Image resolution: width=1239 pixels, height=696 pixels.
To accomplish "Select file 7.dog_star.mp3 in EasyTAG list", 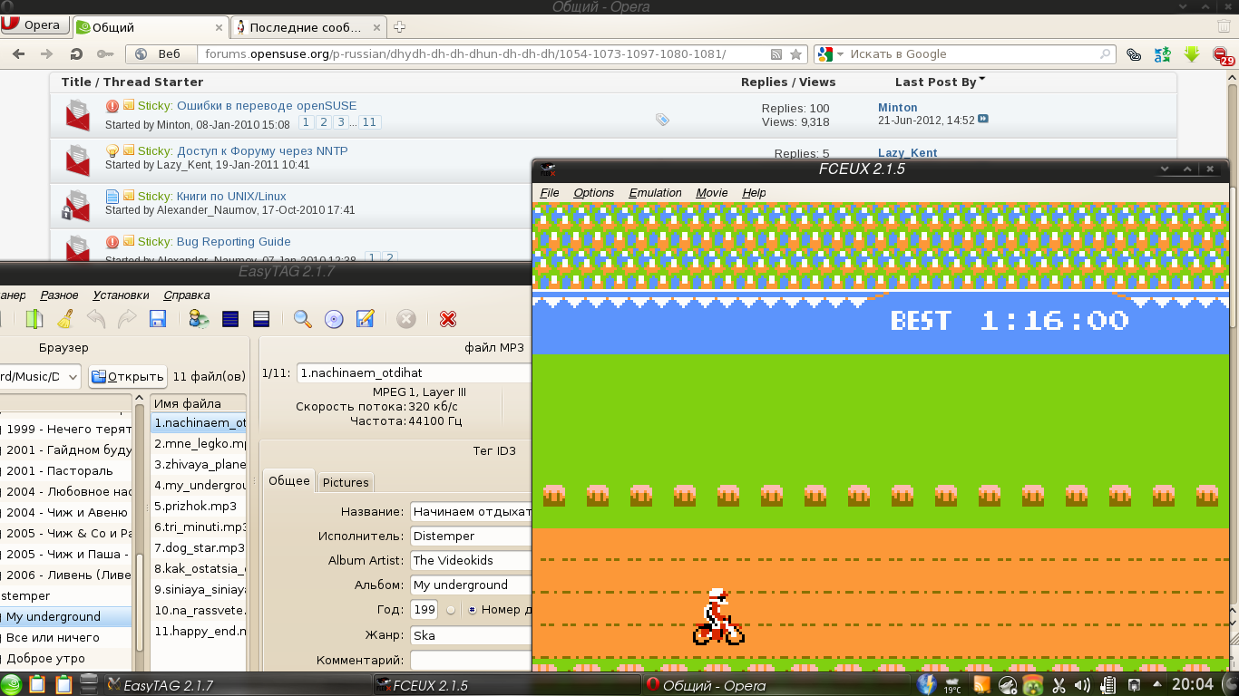I will point(199,547).
